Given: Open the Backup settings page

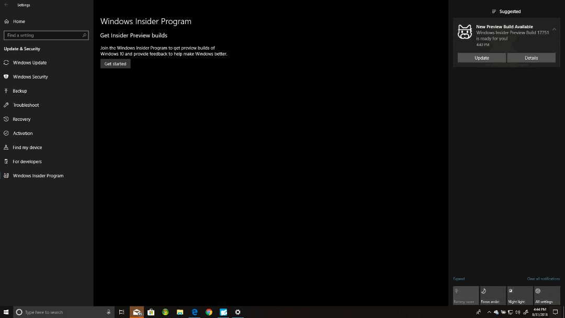Looking at the screenshot, I should pyautogui.click(x=21, y=90).
